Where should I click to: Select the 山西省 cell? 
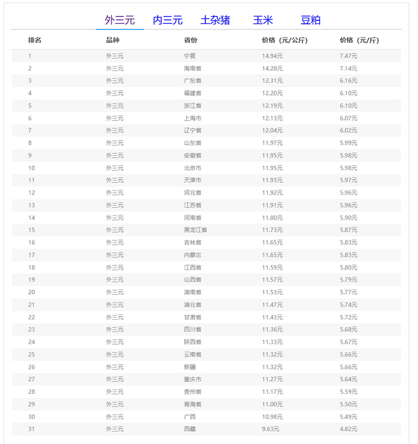click(192, 280)
